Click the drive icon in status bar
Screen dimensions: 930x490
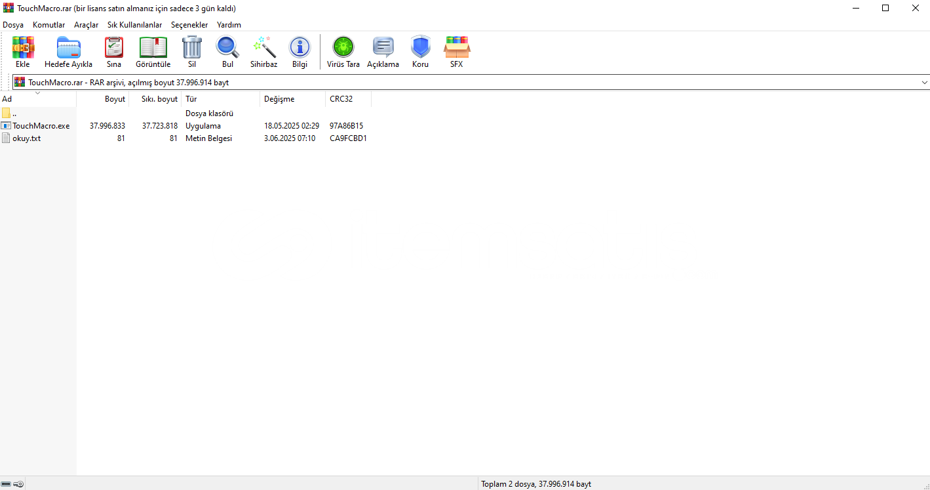[x=6, y=484]
